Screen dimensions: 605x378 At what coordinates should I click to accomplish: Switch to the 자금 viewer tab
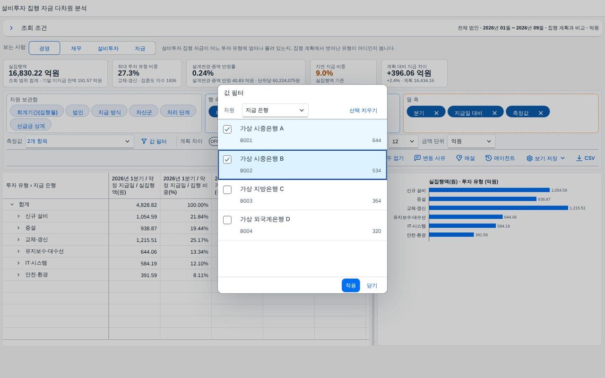pyautogui.click(x=140, y=48)
